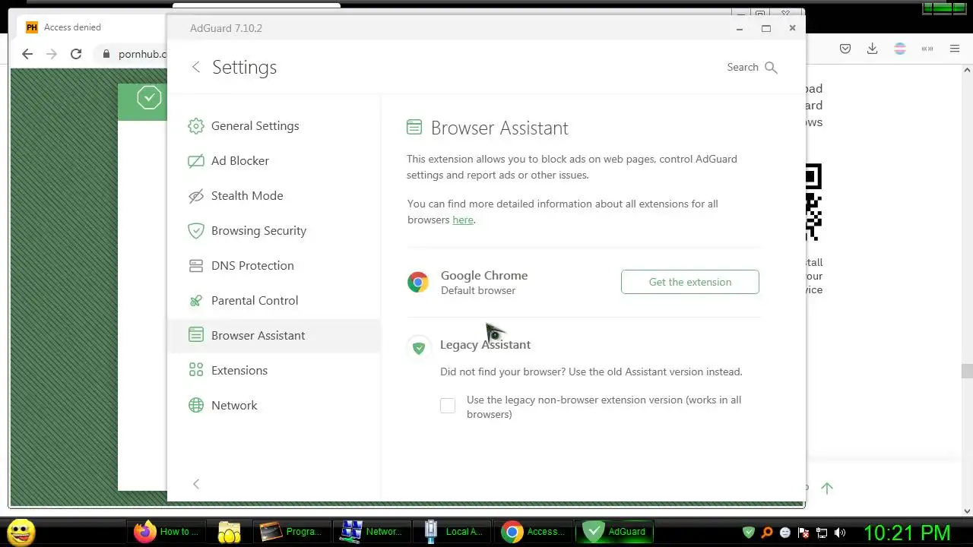Screen dimensions: 973x547
Task: Click Forward in the browser window behind
Action: click(52, 54)
